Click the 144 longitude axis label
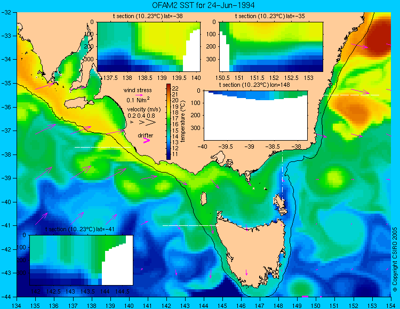 tap(204, 305)
